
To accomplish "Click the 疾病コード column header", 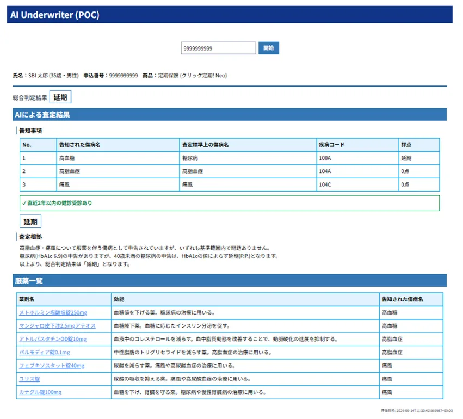I will [357, 145].
